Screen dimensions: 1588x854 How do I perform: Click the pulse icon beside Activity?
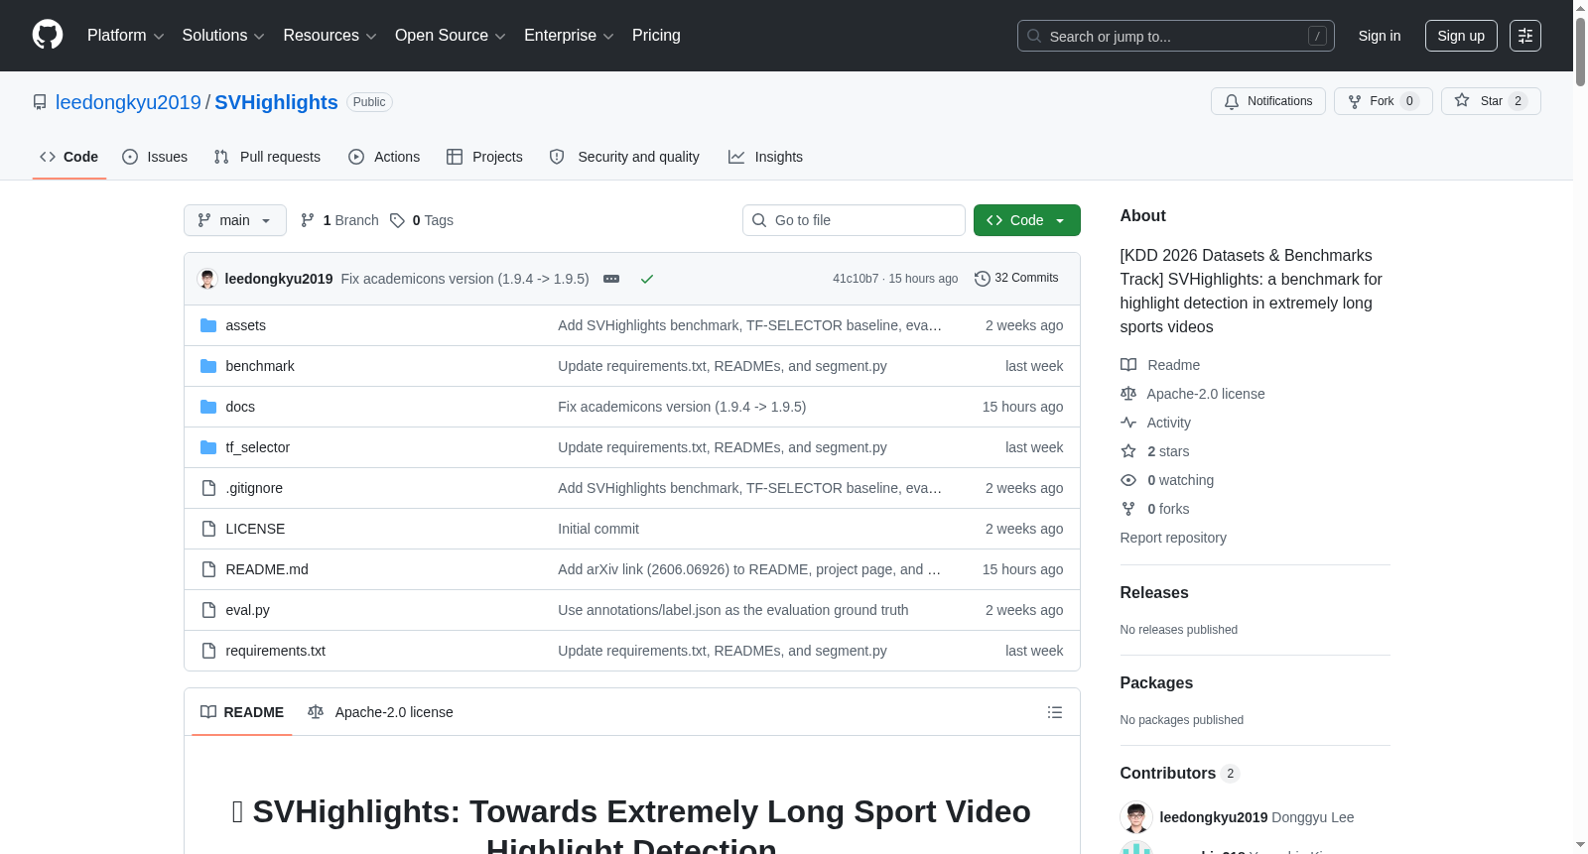click(1128, 423)
